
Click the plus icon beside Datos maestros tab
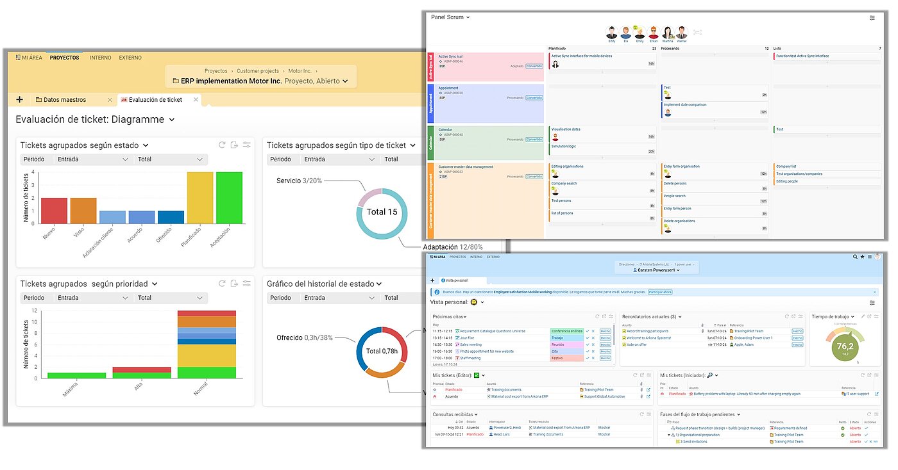click(19, 99)
